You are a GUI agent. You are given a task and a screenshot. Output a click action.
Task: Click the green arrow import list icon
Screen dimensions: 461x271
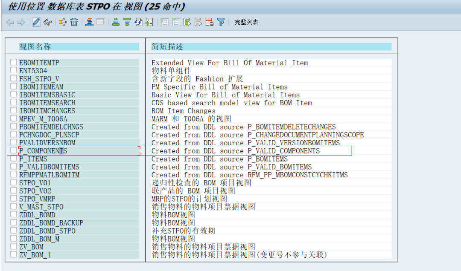[x=149, y=22]
